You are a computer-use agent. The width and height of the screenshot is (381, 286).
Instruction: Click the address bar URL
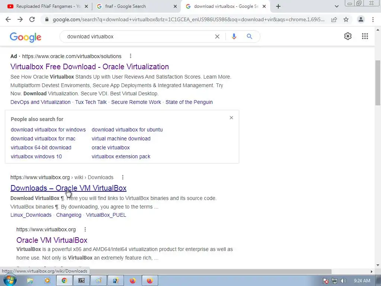point(188,19)
